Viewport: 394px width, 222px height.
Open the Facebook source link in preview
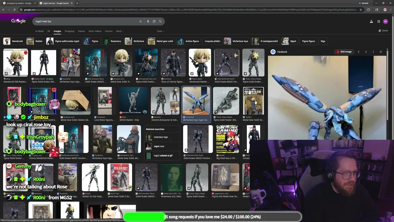(279, 52)
